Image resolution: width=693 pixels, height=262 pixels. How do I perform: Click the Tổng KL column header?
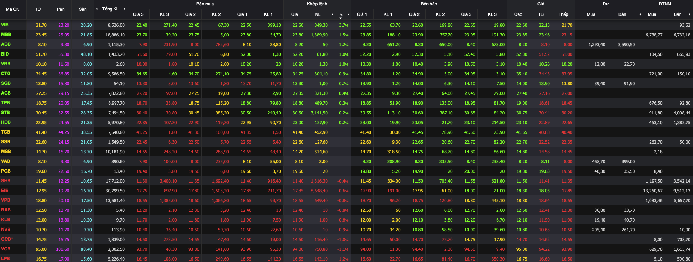pyautogui.click(x=110, y=9)
